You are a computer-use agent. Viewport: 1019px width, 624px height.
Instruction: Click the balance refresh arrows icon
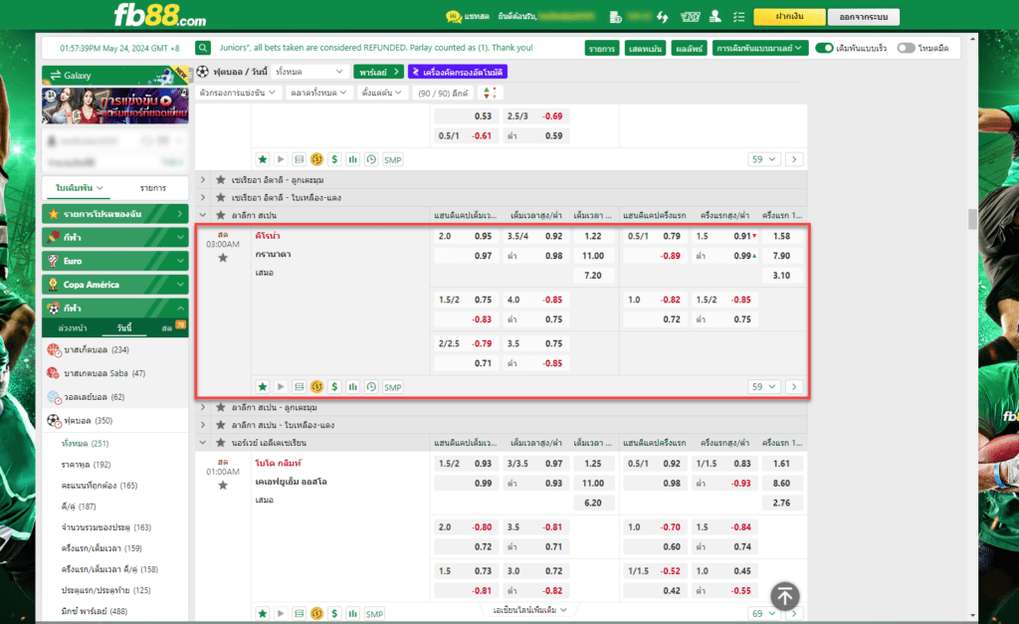(x=662, y=17)
